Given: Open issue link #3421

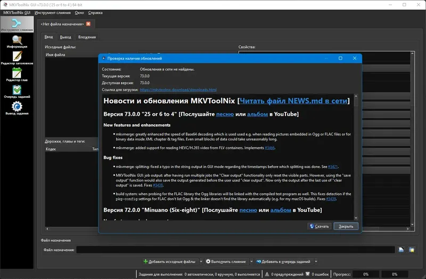Looking at the screenshot, I should point(333,167).
